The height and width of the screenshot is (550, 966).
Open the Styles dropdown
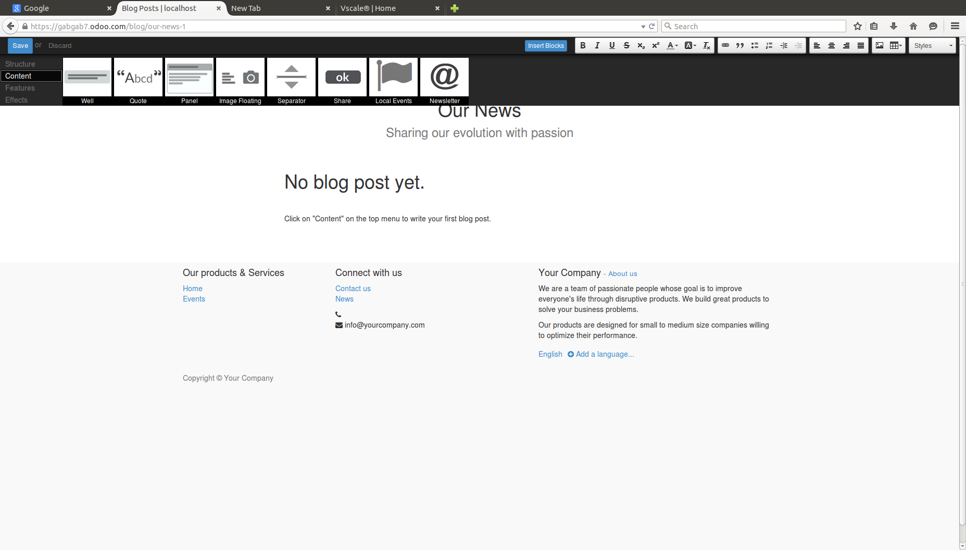tap(933, 46)
